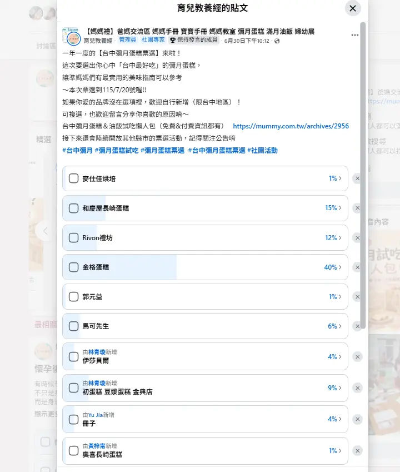The image size is (400, 472).
Task: Expand voters for 初蛋糕 9%
Action: pos(334,388)
